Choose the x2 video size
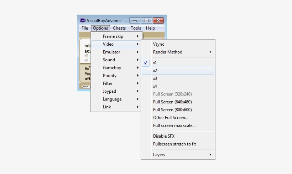Viewport: 292px width, 174px height. (178, 71)
